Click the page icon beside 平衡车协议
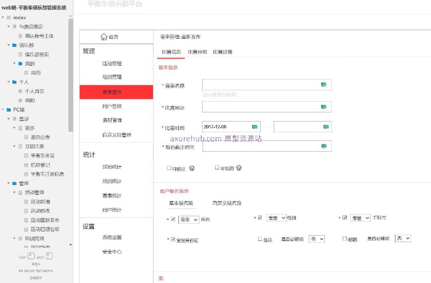 pyautogui.click(x=26, y=155)
